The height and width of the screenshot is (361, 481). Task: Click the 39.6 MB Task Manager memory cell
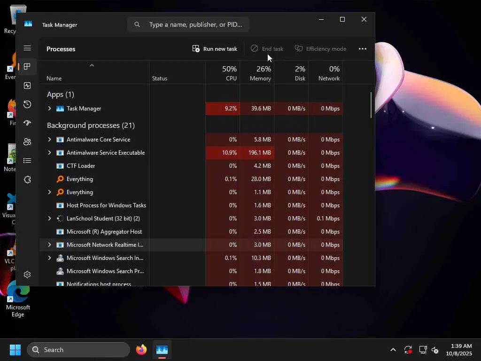[x=257, y=109]
